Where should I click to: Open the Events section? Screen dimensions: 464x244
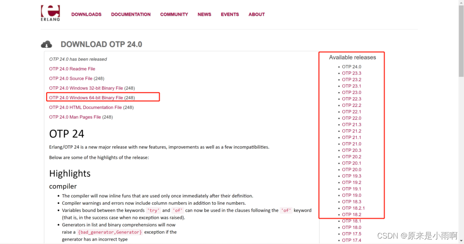pyautogui.click(x=229, y=15)
